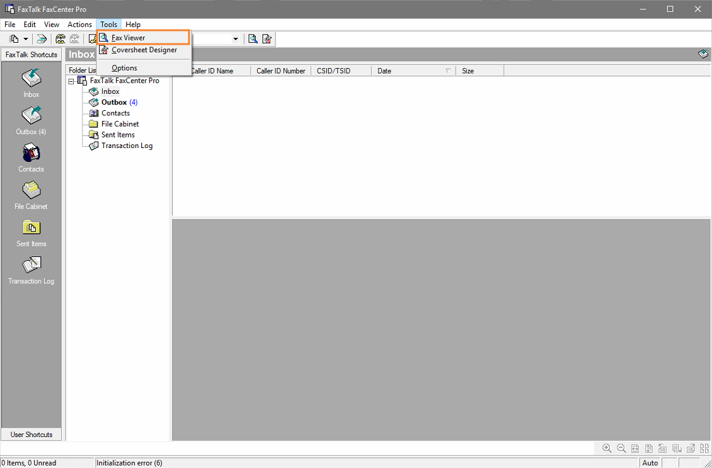Viewport: 712px width, 468px height.
Task: Open the new fax dropdown arrow
Action: click(x=25, y=38)
